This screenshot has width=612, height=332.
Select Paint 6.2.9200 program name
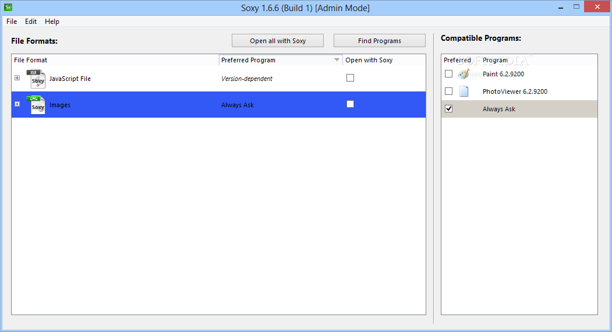pos(503,74)
